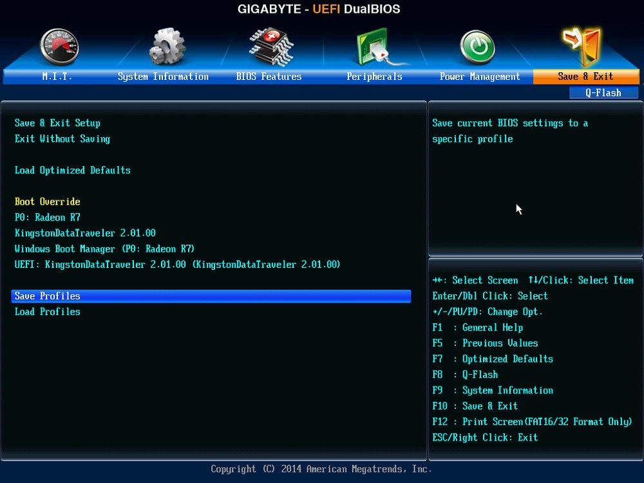Click the 'F7 : Optimized Defaults' line
This screenshot has width=644, height=483.
pyautogui.click(x=493, y=359)
